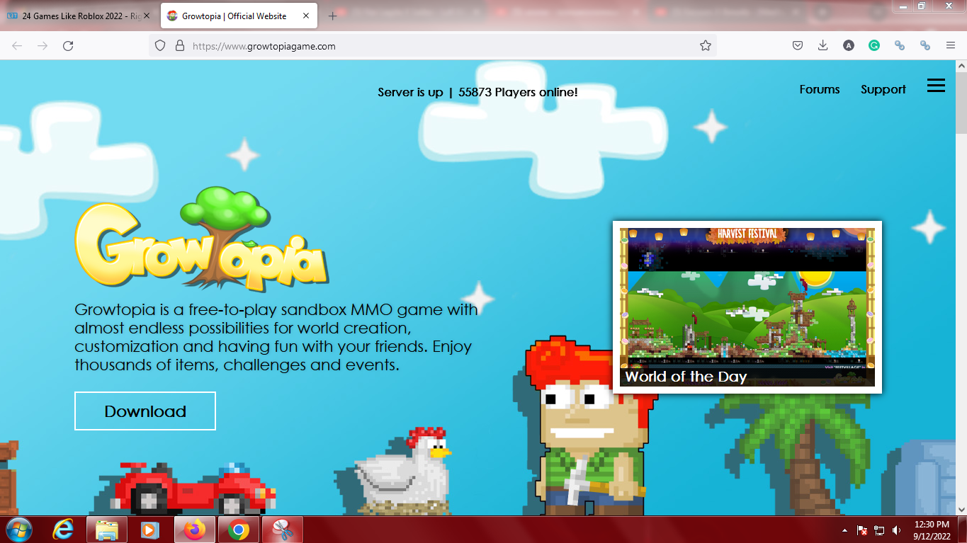The height and width of the screenshot is (543, 967).
Task: Save page to Pocket
Action: [797, 45]
